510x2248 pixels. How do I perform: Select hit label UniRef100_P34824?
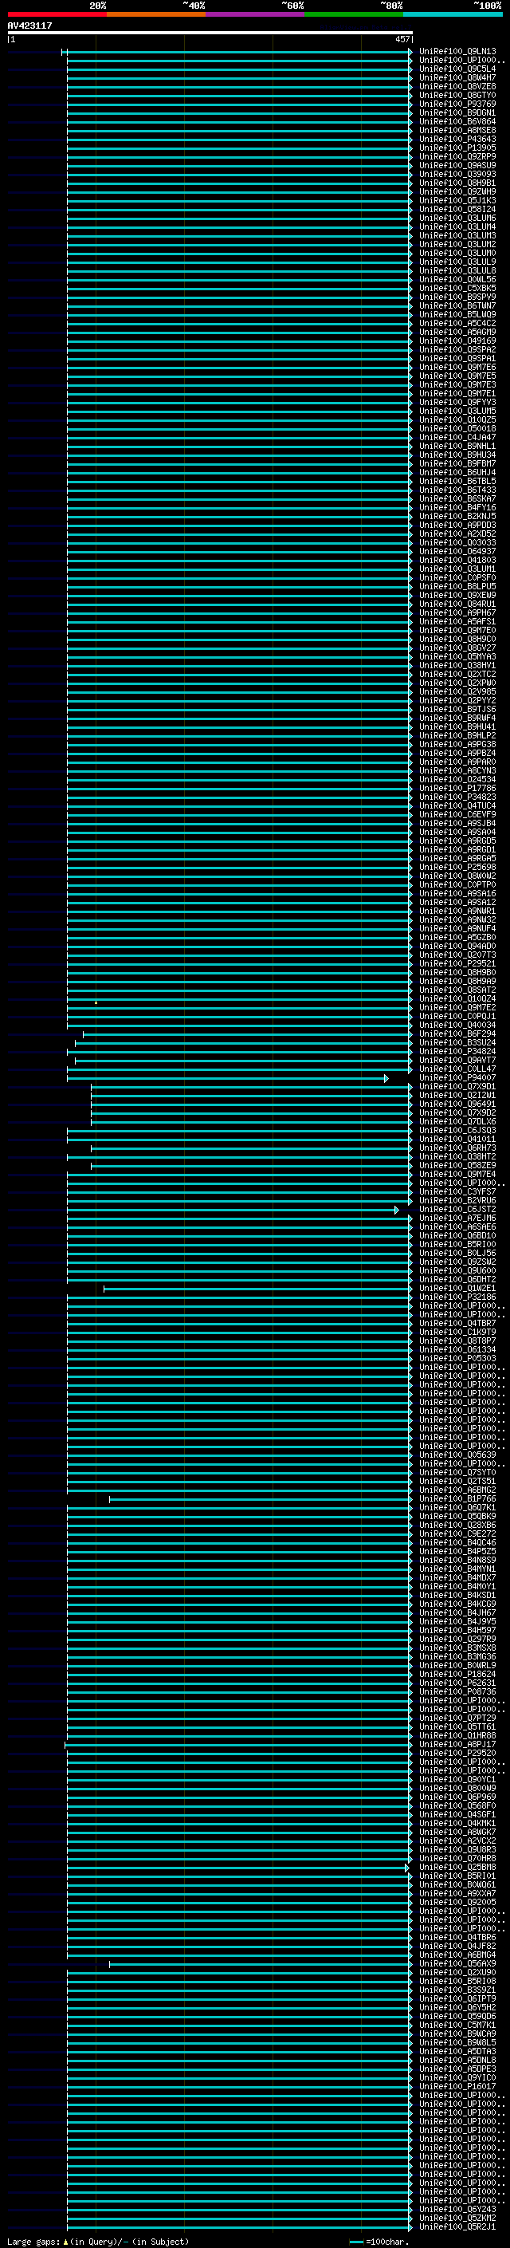coord(457,1051)
